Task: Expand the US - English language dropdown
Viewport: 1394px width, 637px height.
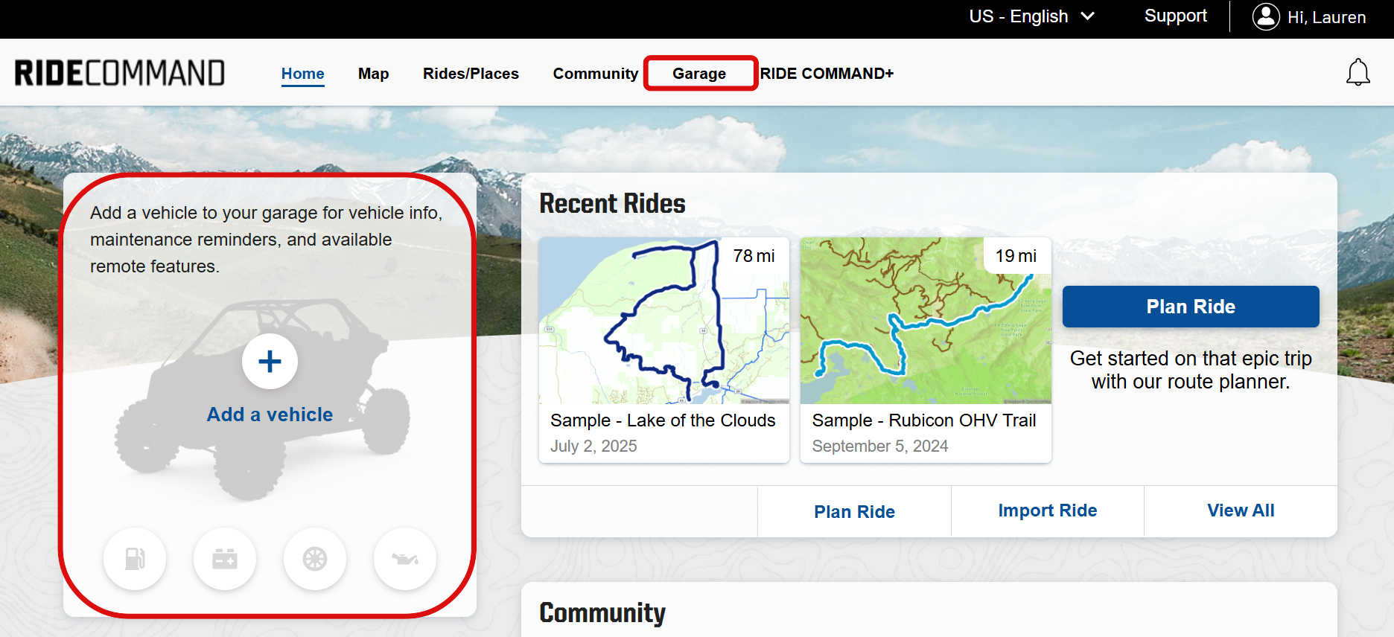Action: pos(1031,16)
